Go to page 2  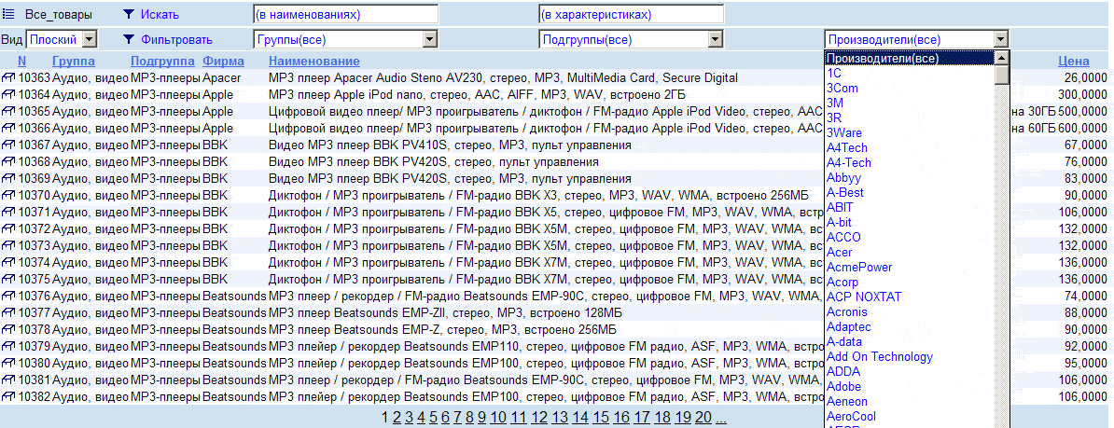pos(397,418)
